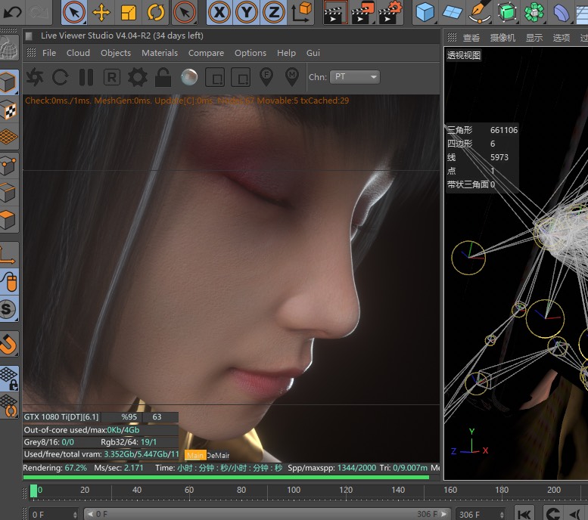This screenshot has height=520, width=588.
Task: Toggle coordinate system icon
Action: (301, 12)
